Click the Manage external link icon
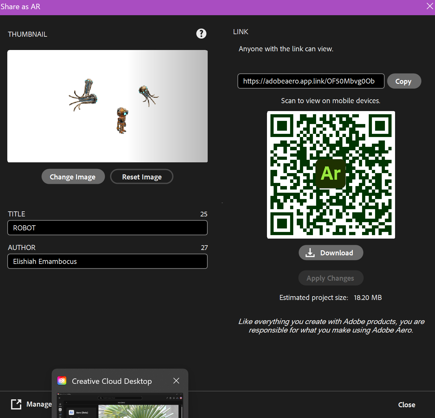 point(16,404)
